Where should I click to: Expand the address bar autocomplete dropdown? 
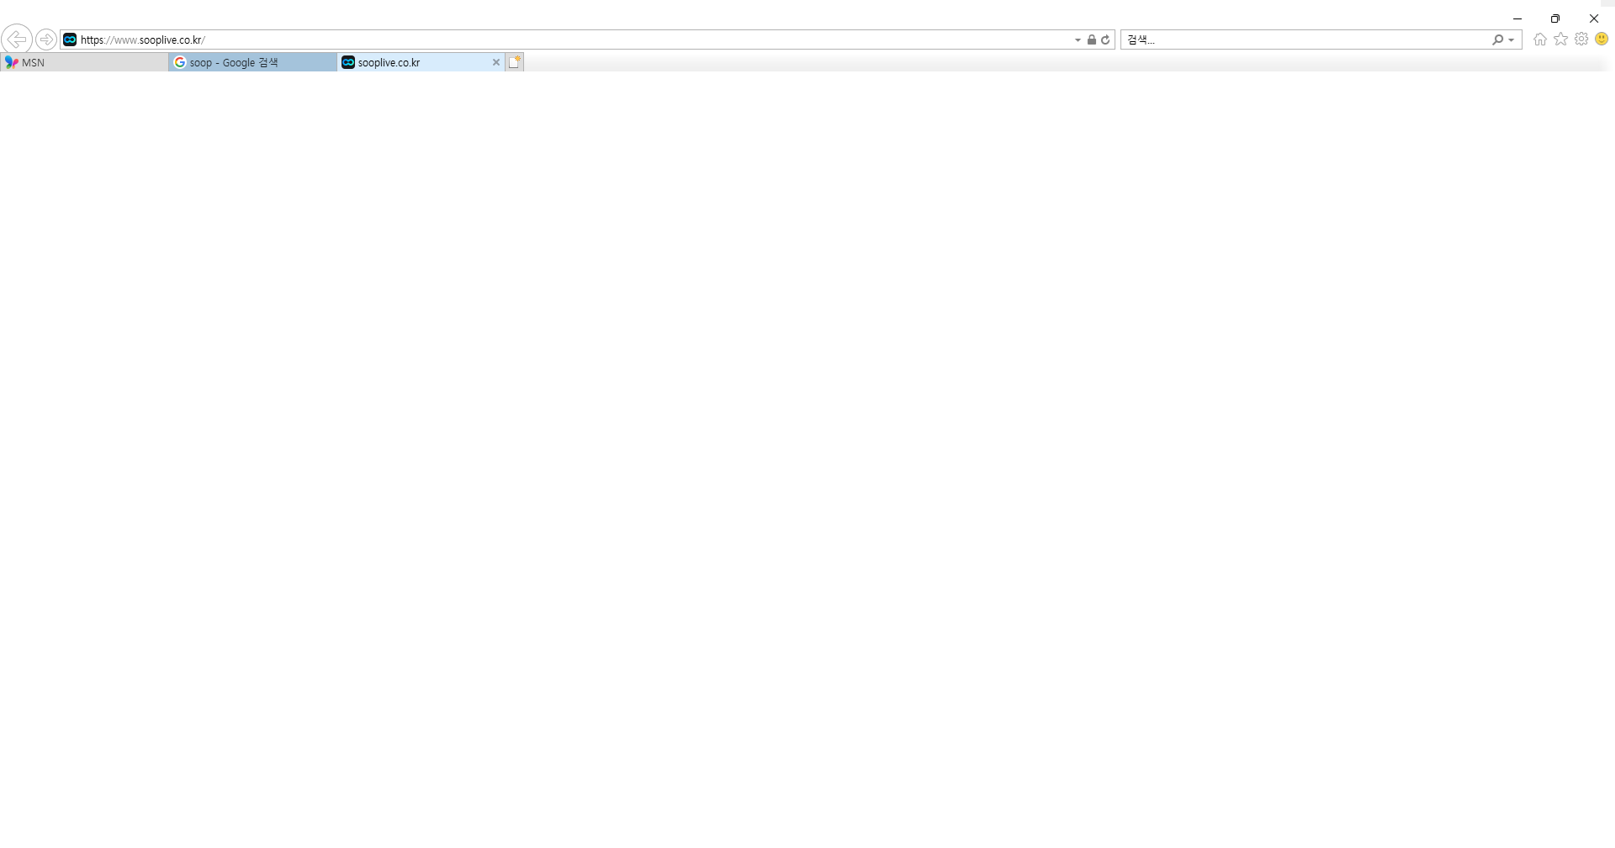pos(1078,40)
